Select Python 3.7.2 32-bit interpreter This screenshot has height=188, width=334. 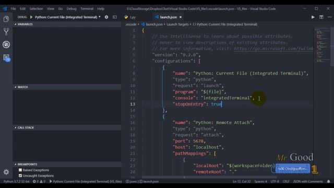pos(16,181)
